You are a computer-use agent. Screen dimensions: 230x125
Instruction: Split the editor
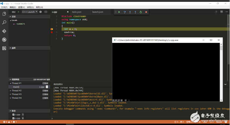[x=221, y=12]
